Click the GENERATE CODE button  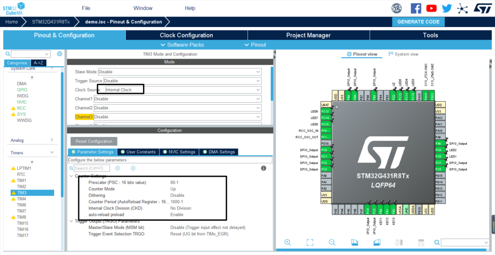[x=418, y=22]
